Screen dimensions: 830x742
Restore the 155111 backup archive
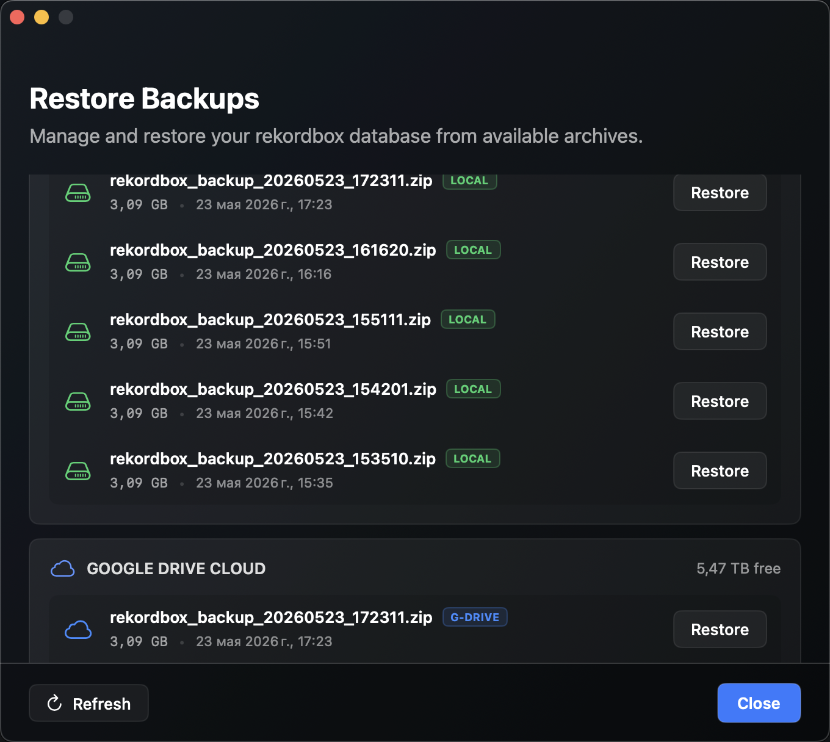tap(720, 332)
